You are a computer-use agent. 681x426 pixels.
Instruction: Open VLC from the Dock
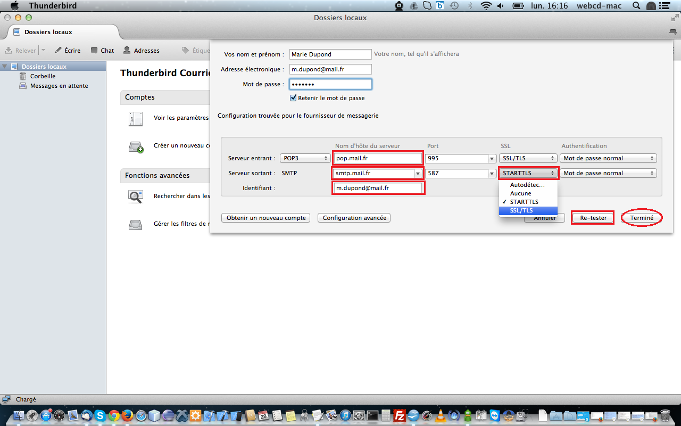pos(441,416)
